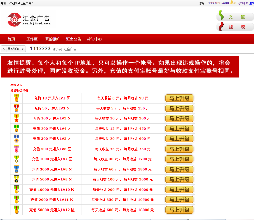Click the text 充值 10 元进入LV1 区
This screenshot has width=254, height=220.
tap(52, 98)
